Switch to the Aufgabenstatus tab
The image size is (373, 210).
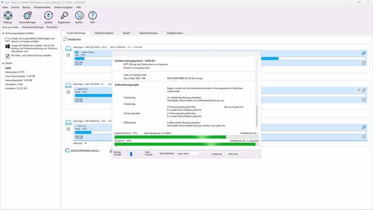pyautogui.click(x=175, y=33)
